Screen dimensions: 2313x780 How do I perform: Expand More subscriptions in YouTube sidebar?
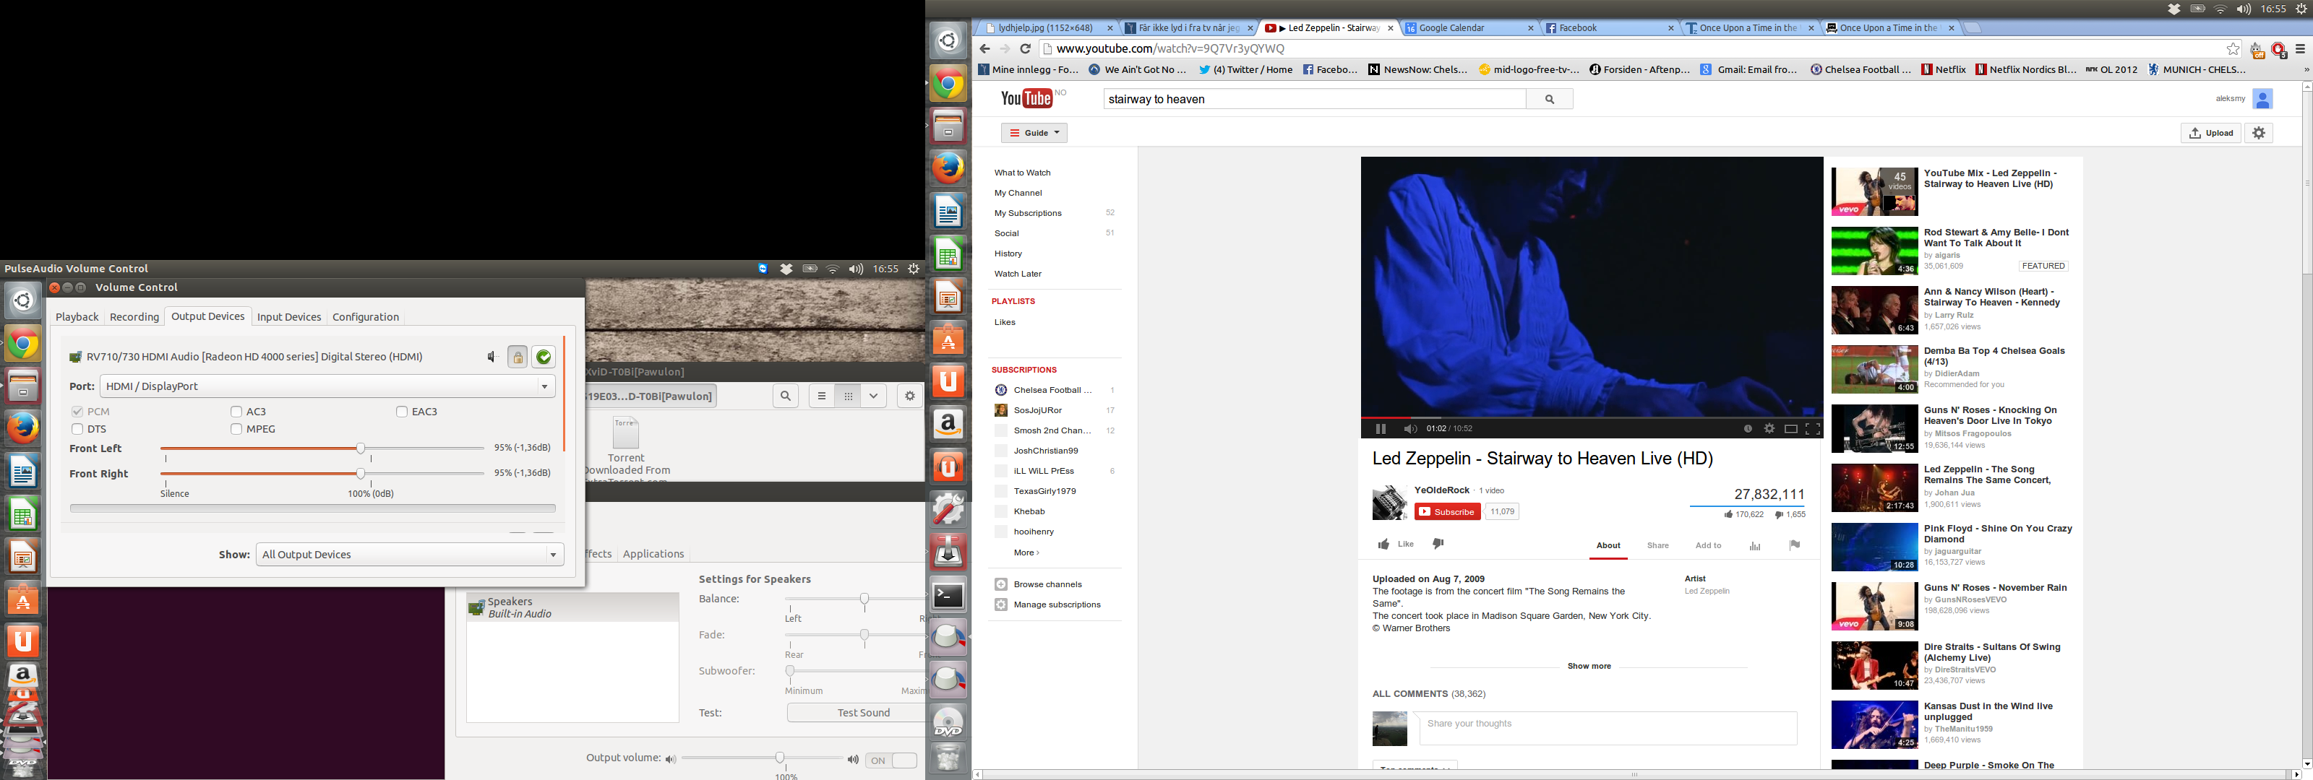[1026, 553]
